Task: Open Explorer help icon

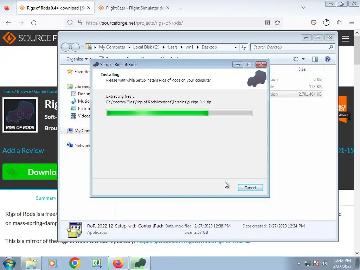Action: 328,59
